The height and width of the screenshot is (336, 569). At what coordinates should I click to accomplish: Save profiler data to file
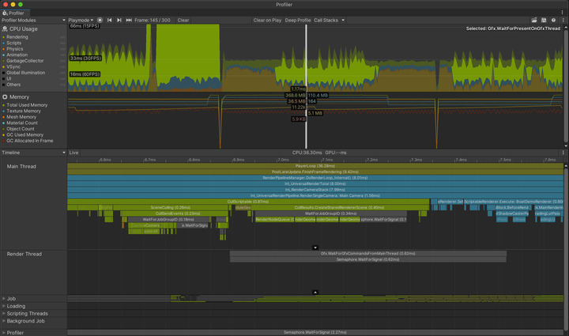[x=544, y=20]
